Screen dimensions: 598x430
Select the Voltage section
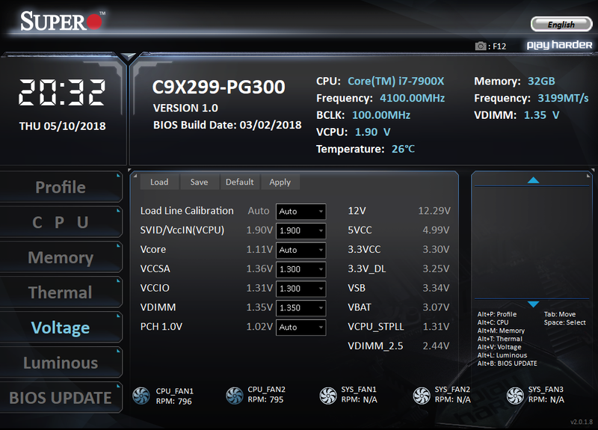(61, 328)
